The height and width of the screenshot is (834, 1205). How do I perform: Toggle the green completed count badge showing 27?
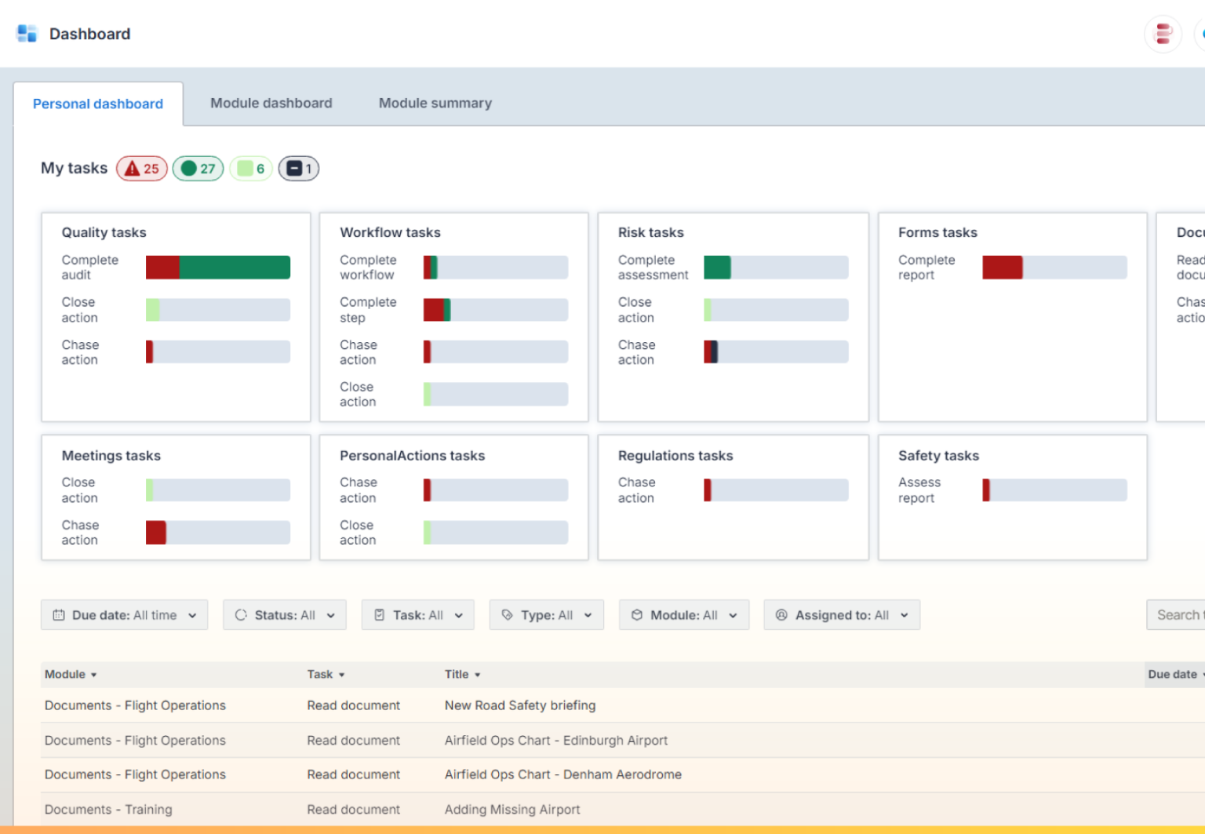(x=198, y=168)
